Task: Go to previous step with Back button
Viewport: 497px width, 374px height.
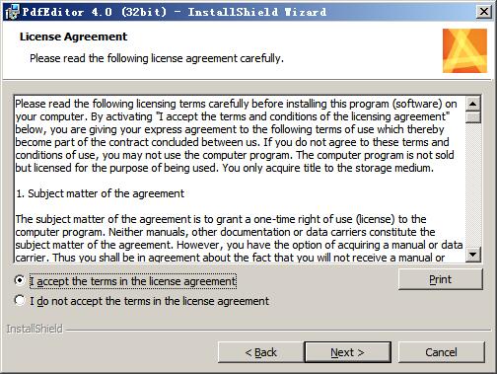Action: [x=260, y=352]
